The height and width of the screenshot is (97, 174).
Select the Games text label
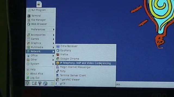click(x=35, y=39)
